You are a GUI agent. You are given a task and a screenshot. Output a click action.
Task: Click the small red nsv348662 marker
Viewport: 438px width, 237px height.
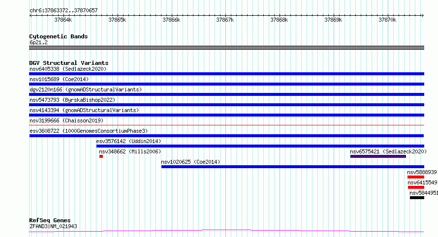(x=101, y=156)
